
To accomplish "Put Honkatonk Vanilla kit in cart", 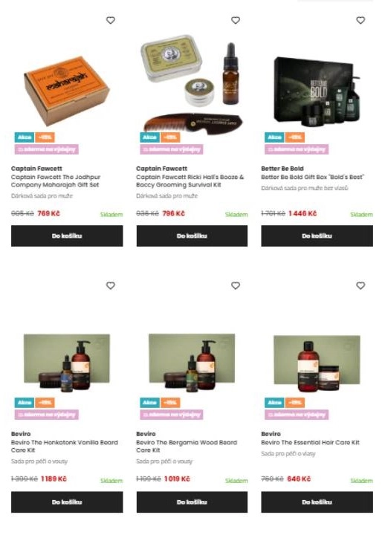I will pyautogui.click(x=67, y=502).
